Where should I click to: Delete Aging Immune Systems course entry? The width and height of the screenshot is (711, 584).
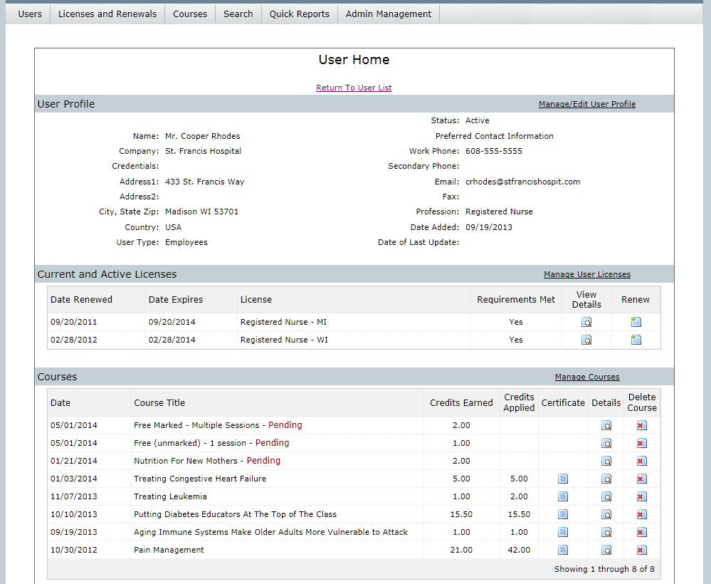pos(641,532)
